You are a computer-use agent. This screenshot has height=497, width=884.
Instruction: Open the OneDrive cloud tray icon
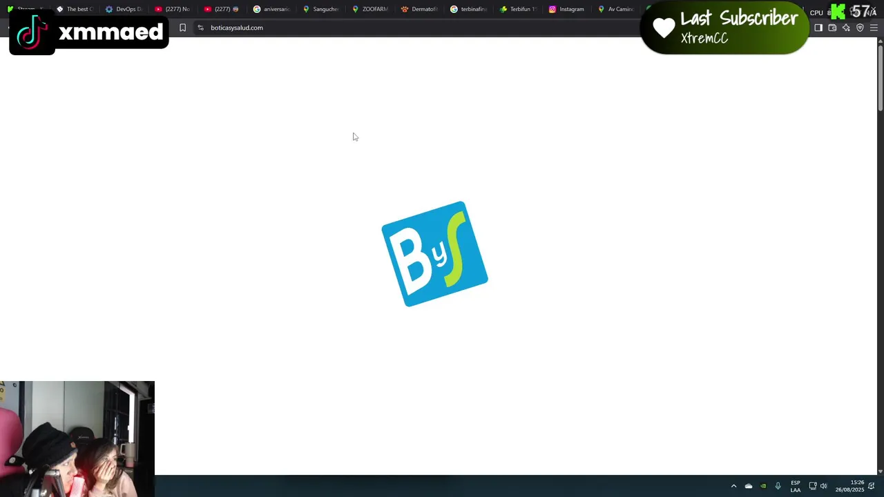pyautogui.click(x=749, y=486)
